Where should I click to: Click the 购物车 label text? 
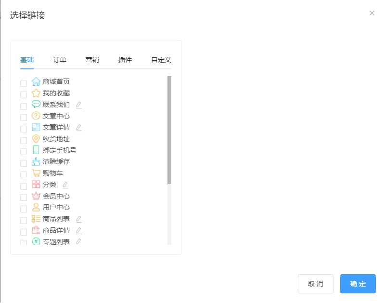[53, 173]
